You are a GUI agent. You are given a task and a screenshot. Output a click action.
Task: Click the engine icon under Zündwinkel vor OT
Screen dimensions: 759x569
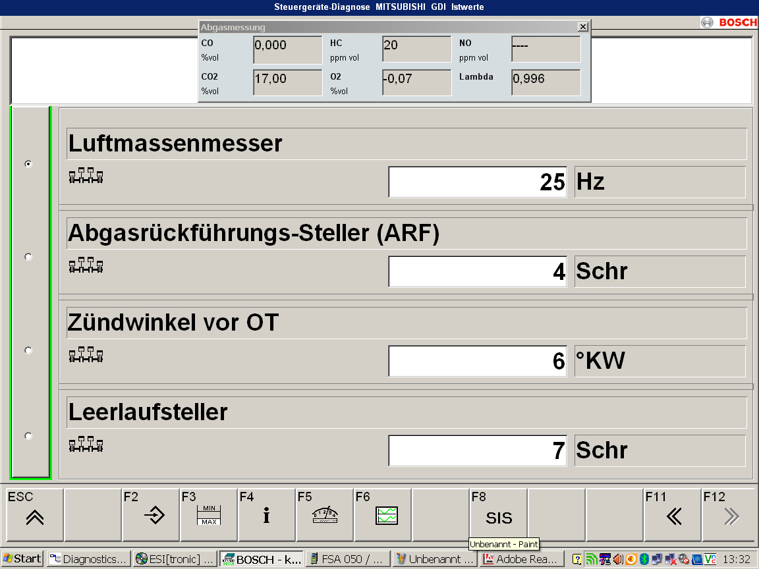point(86,355)
